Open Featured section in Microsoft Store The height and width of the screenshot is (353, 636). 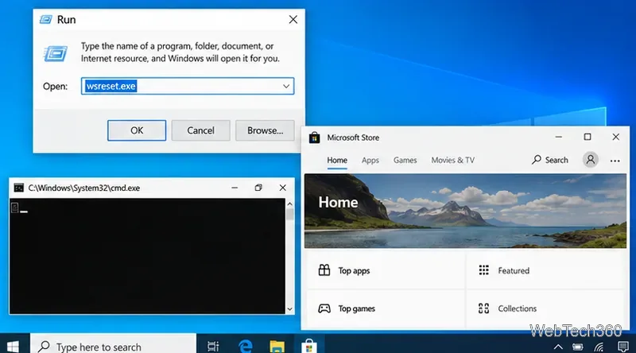click(545, 270)
